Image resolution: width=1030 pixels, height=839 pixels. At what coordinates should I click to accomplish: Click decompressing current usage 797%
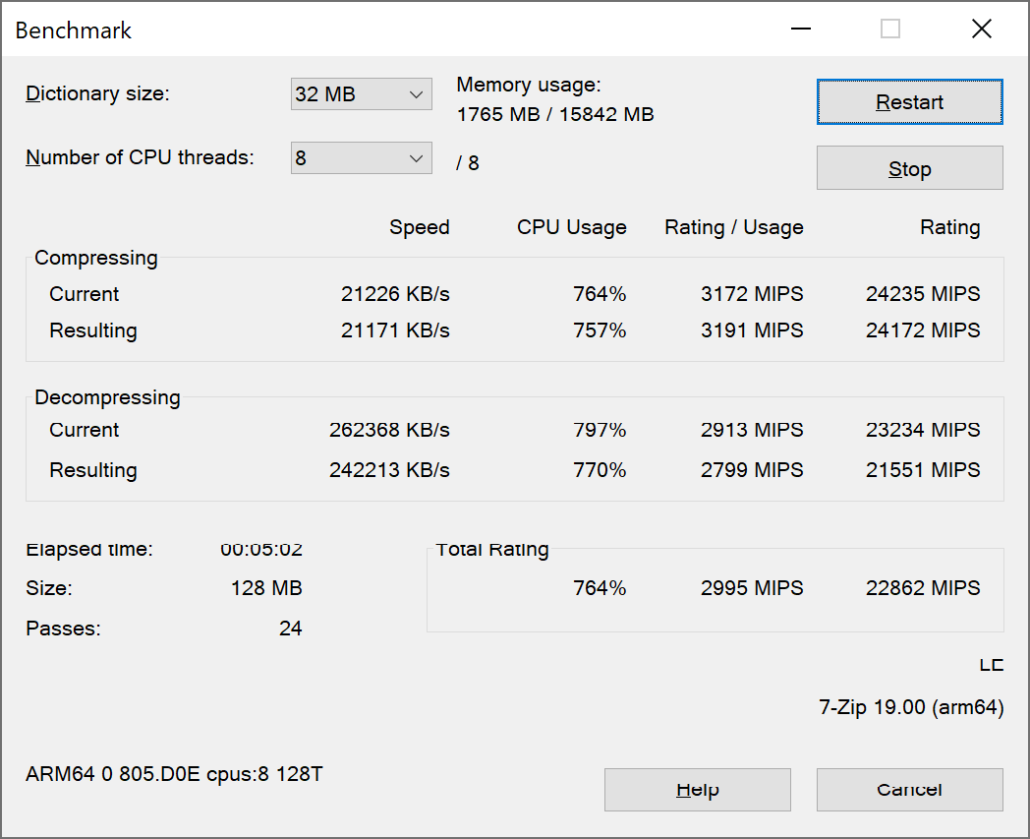(600, 430)
